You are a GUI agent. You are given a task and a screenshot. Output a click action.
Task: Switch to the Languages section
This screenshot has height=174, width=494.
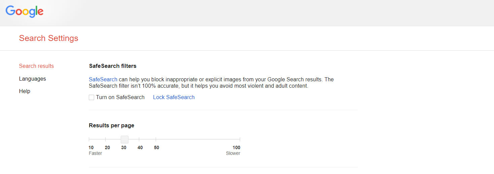click(33, 79)
